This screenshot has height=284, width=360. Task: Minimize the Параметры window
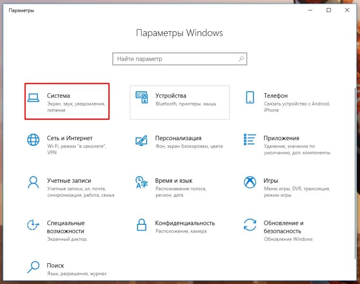(310, 10)
